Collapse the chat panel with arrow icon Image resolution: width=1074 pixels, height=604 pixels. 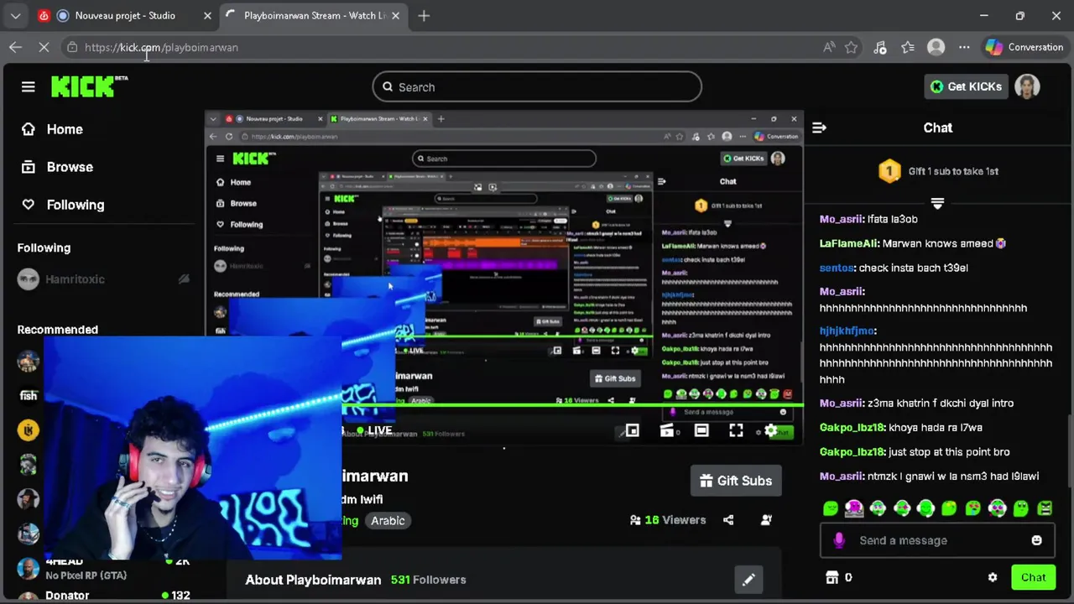819,128
